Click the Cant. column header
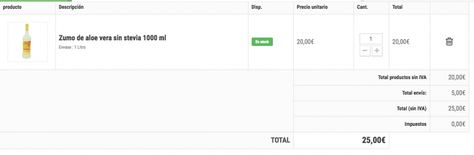Image resolution: width=474 pixels, height=155 pixels. pos(362,7)
